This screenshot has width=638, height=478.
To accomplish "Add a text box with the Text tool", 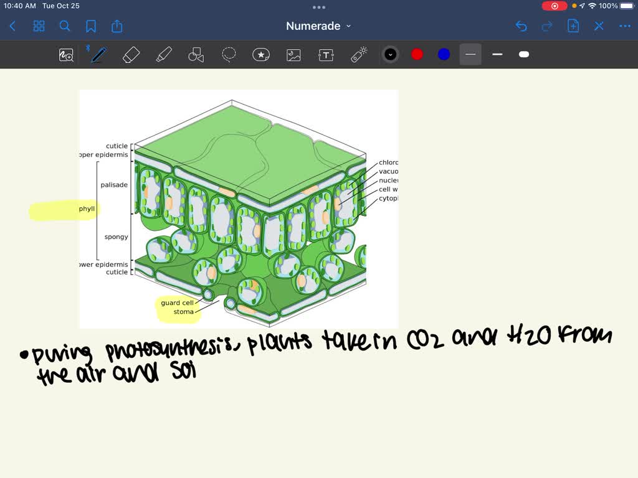I will point(326,54).
